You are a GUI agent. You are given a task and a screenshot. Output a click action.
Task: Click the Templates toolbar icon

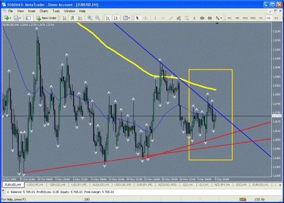click(125, 18)
